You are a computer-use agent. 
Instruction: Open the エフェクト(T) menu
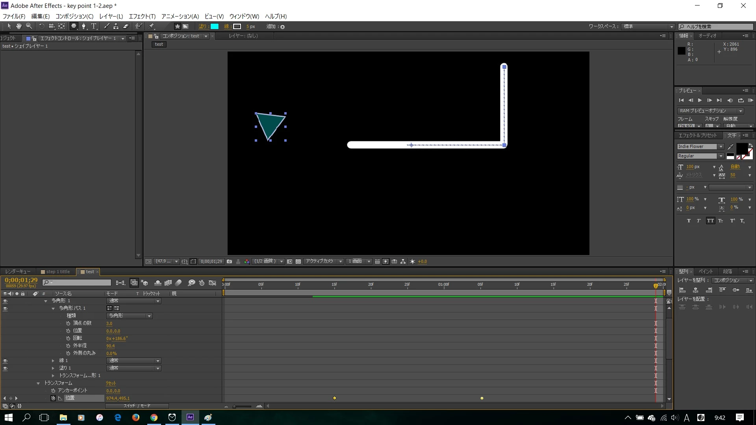142,16
